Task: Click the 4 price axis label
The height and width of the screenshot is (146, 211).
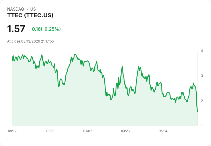Action: (202, 51)
